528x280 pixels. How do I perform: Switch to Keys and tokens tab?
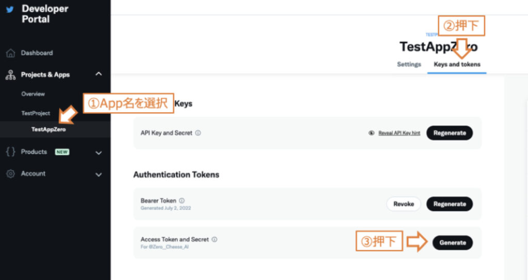click(457, 64)
